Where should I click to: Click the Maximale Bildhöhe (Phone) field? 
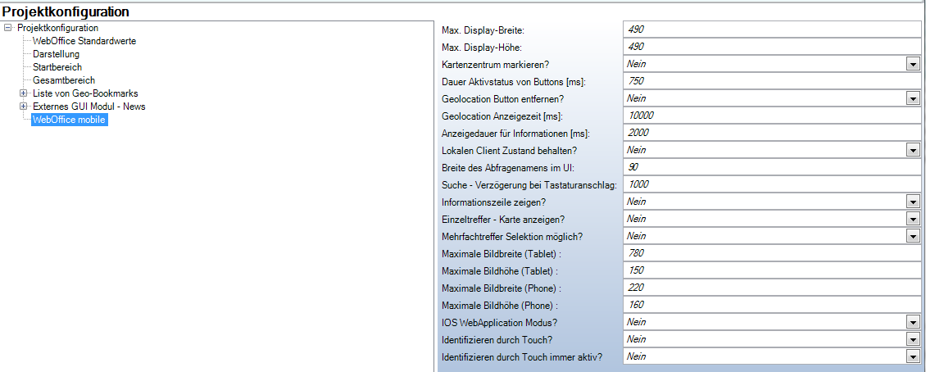point(770,305)
